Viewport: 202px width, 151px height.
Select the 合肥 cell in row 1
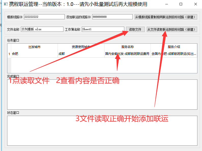pyautogui.click(x=34, y=54)
